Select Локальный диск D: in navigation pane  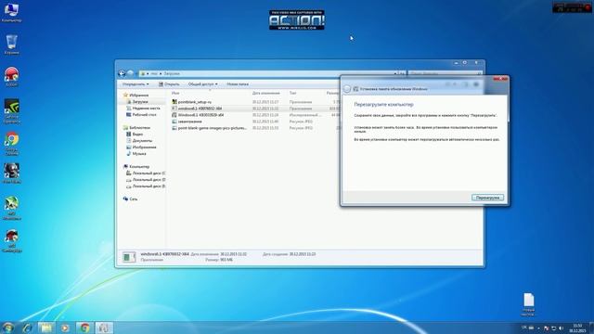click(x=146, y=180)
